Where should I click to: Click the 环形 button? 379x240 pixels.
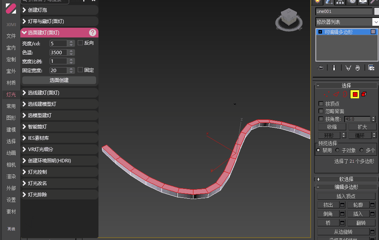(x=329, y=135)
